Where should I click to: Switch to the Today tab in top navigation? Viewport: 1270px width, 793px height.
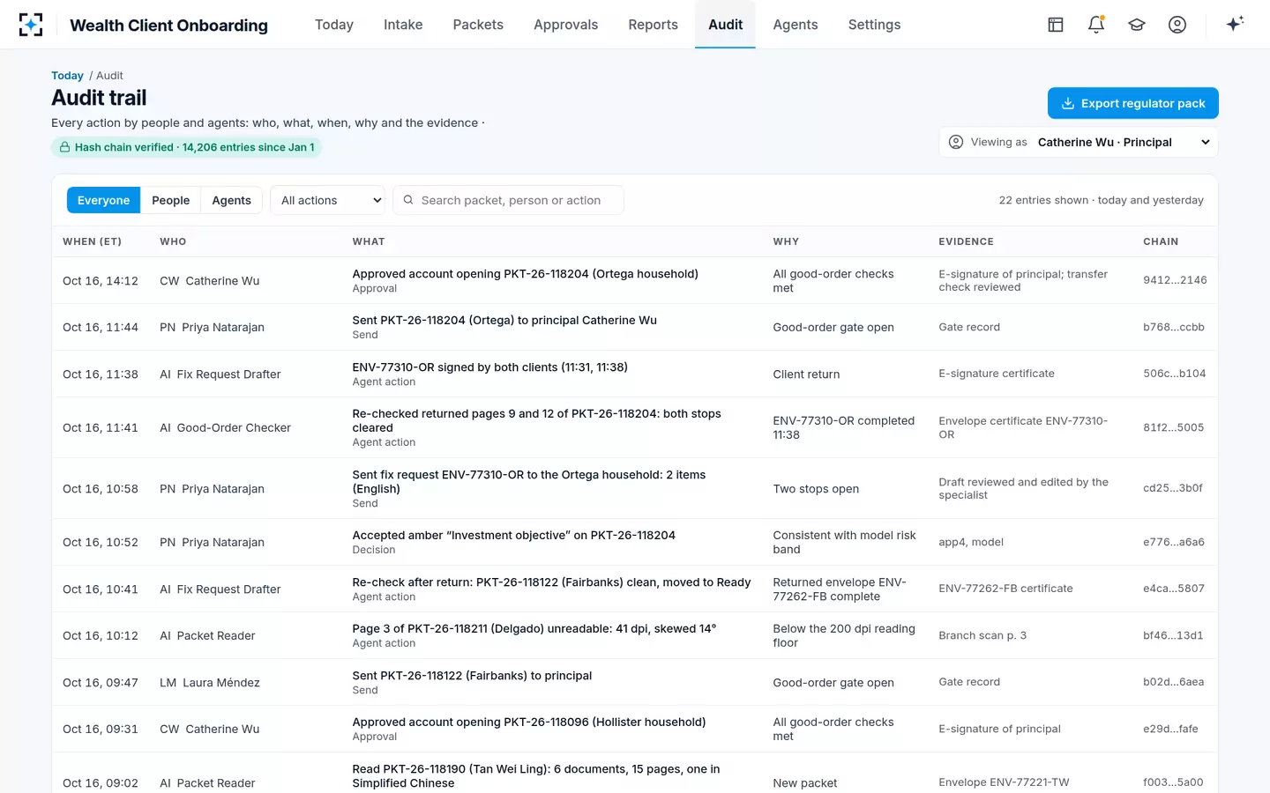(334, 25)
